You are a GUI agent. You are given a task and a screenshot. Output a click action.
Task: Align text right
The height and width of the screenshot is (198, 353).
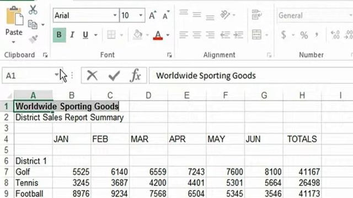coord(210,35)
